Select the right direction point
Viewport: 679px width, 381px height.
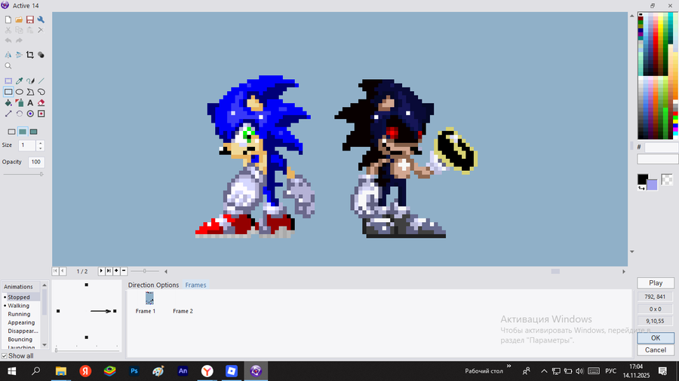click(x=115, y=311)
